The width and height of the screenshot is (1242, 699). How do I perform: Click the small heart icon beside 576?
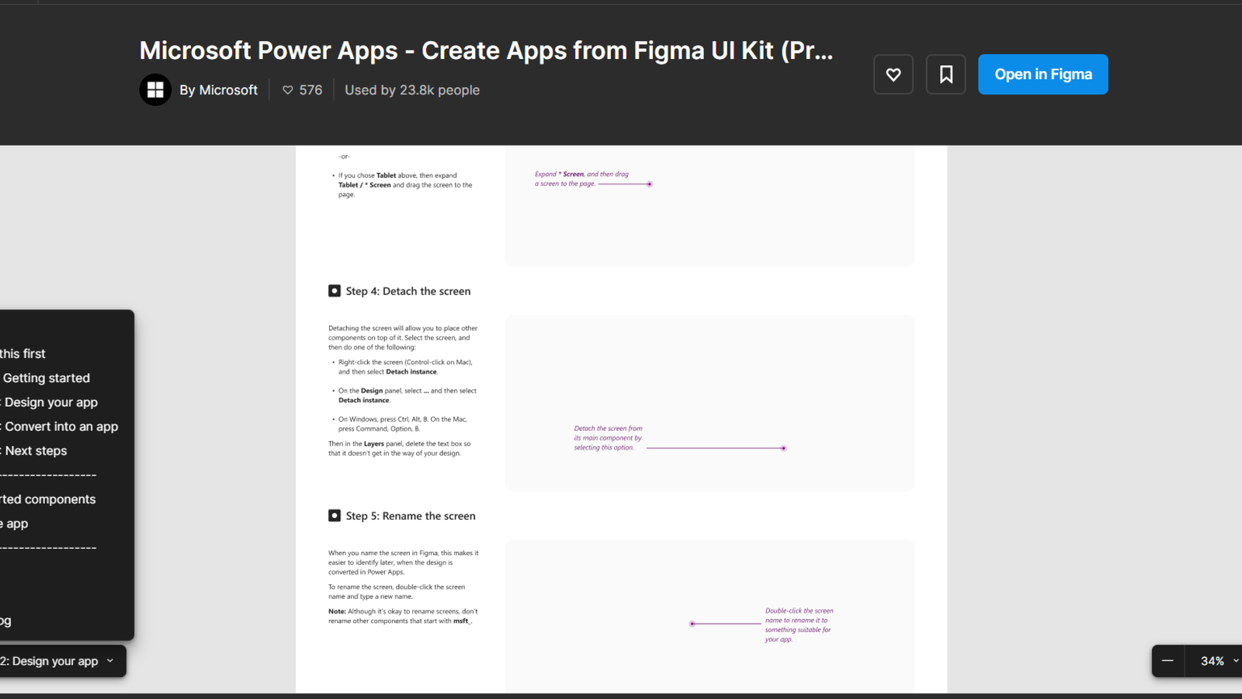[x=288, y=90]
